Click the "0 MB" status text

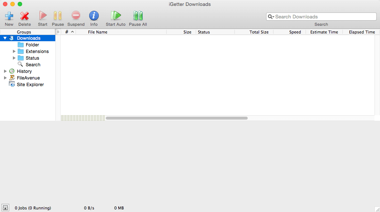coord(119,208)
